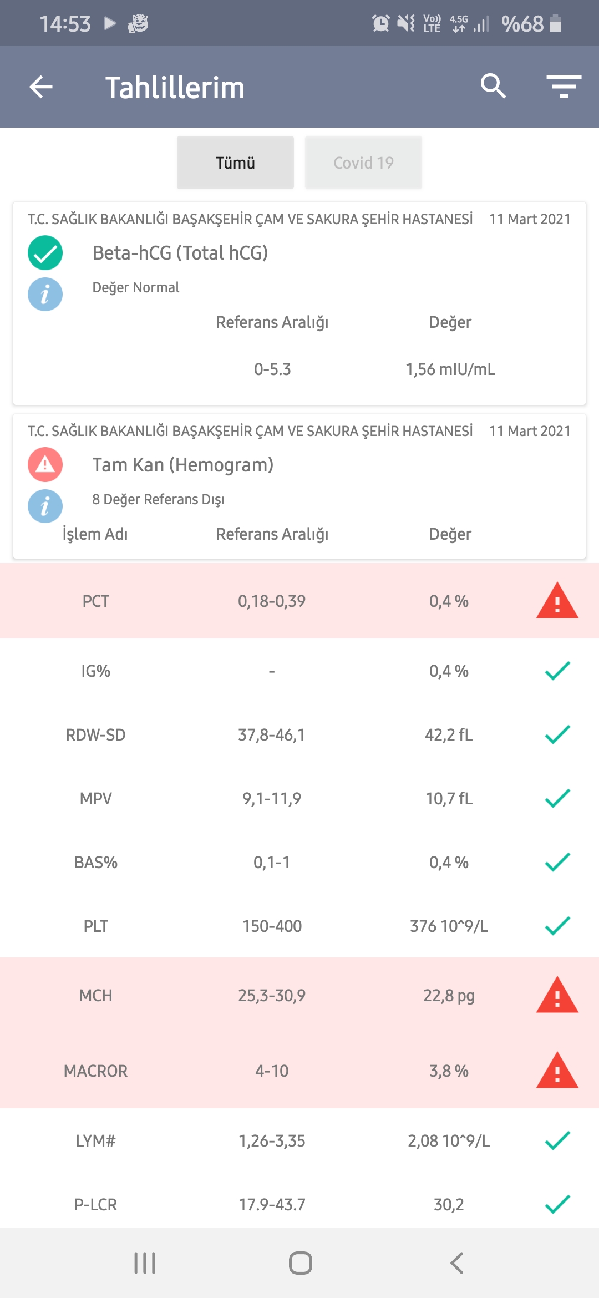Tap green checkmark status of Beta-hCG
The height and width of the screenshot is (1298, 599).
[45, 253]
